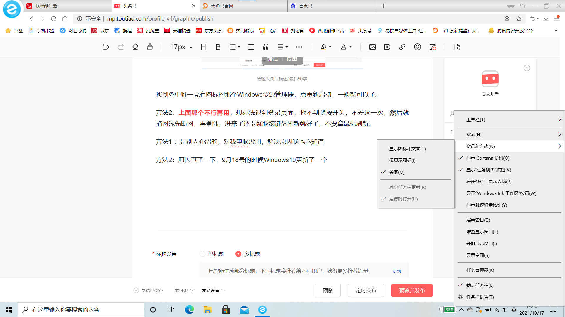Image resolution: width=565 pixels, height=317 pixels.
Task: Choose 显示图标和文本(T) menu item
Action: tap(416, 149)
